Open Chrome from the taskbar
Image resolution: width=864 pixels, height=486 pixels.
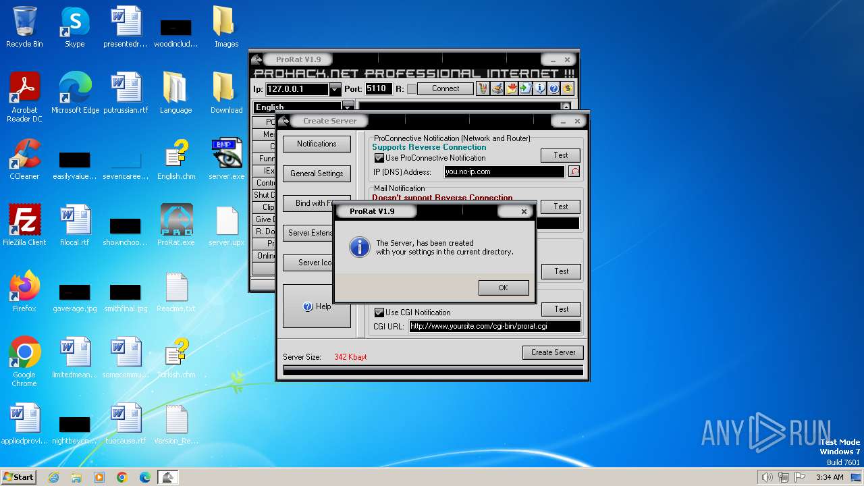pyautogui.click(x=122, y=477)
